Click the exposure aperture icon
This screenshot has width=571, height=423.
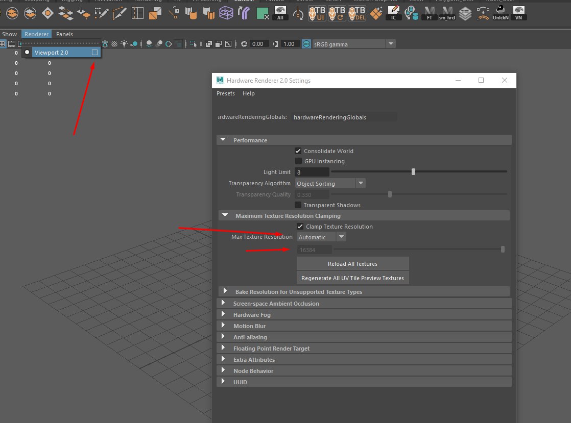point(244,44)
